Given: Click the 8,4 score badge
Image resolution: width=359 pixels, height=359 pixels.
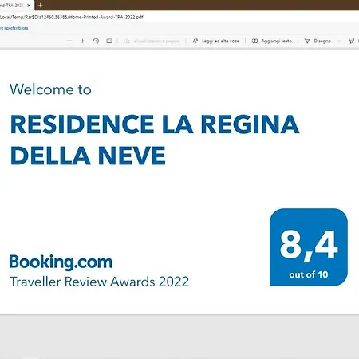Looking at the screenshot, I should pos(309,247).
